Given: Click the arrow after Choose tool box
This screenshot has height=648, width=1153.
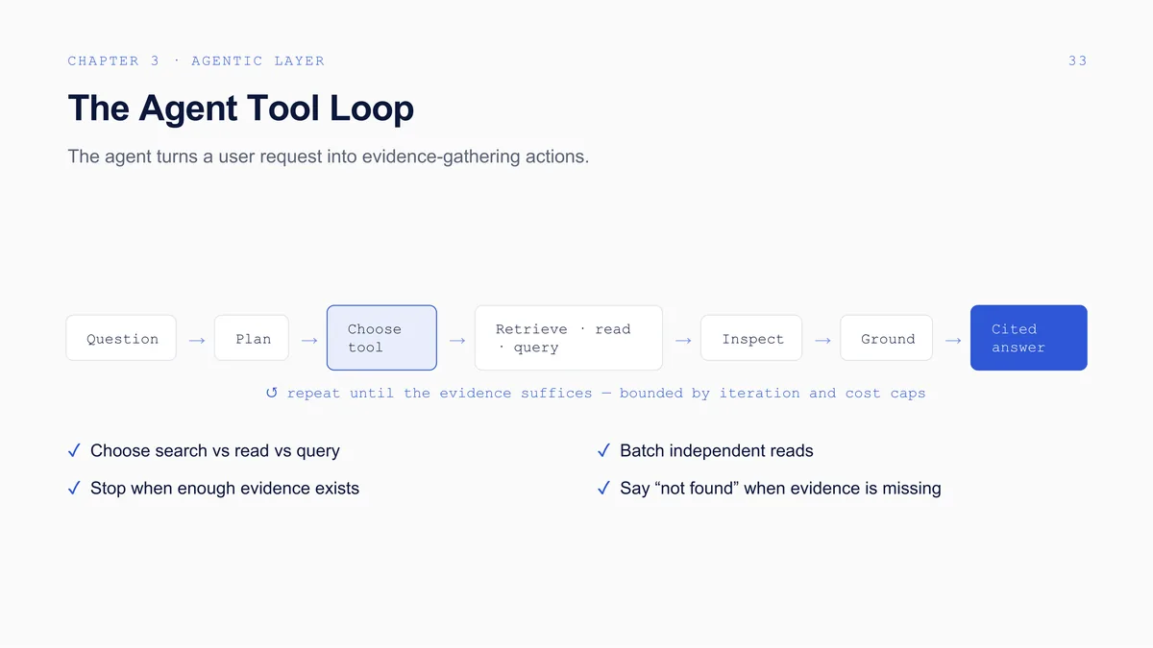Looking at the screenshot, I should (456, 340).
